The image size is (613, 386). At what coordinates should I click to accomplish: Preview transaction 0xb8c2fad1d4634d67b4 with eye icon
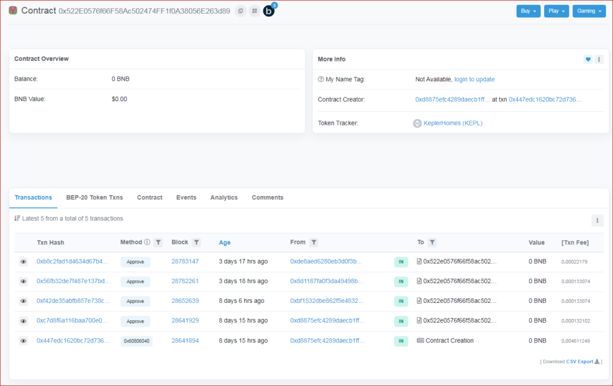(23, 262)
